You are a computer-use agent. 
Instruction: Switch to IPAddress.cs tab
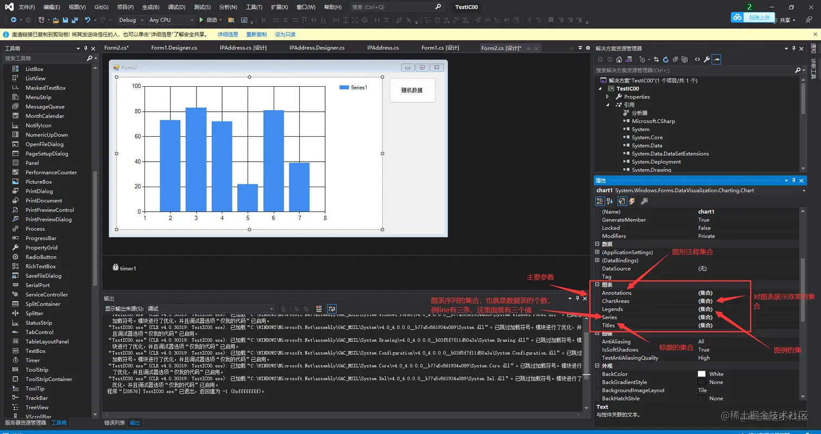point(383,48)
